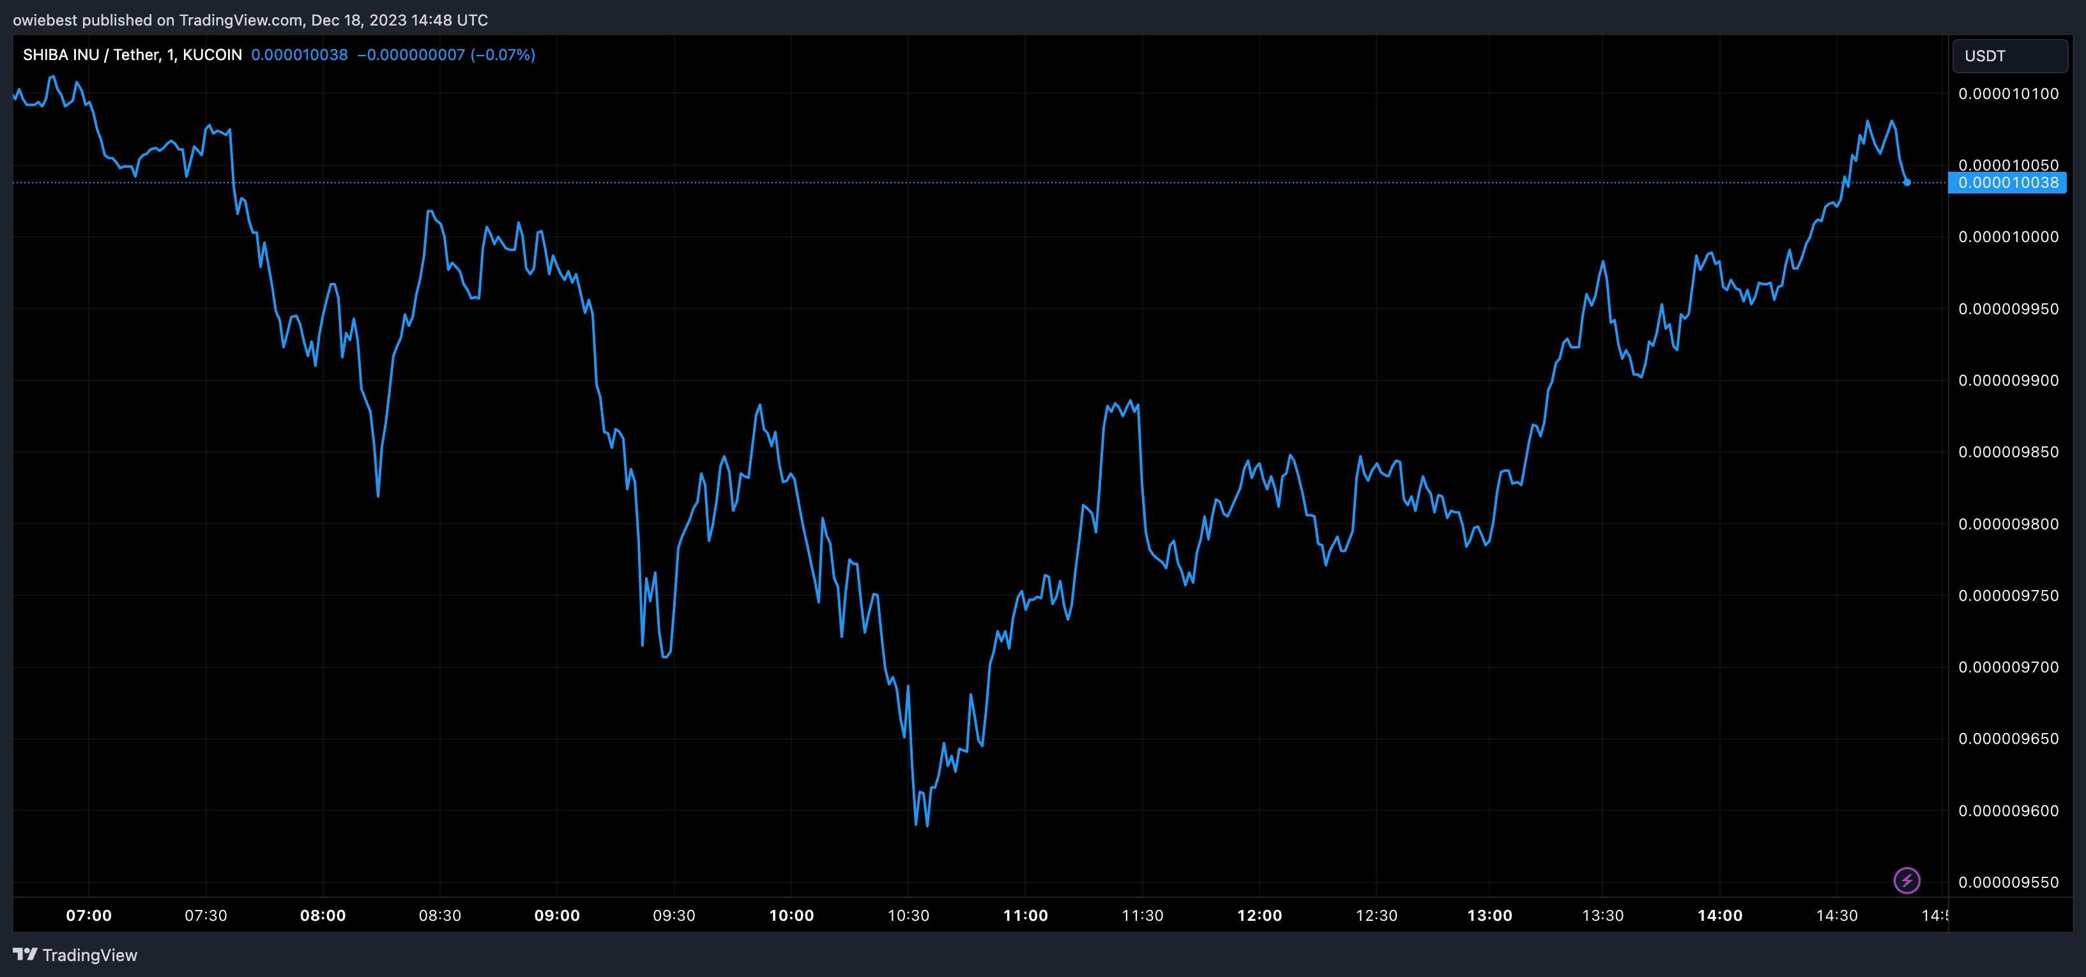Click the TradingView logo icon at bottom

tap(25, 955)
